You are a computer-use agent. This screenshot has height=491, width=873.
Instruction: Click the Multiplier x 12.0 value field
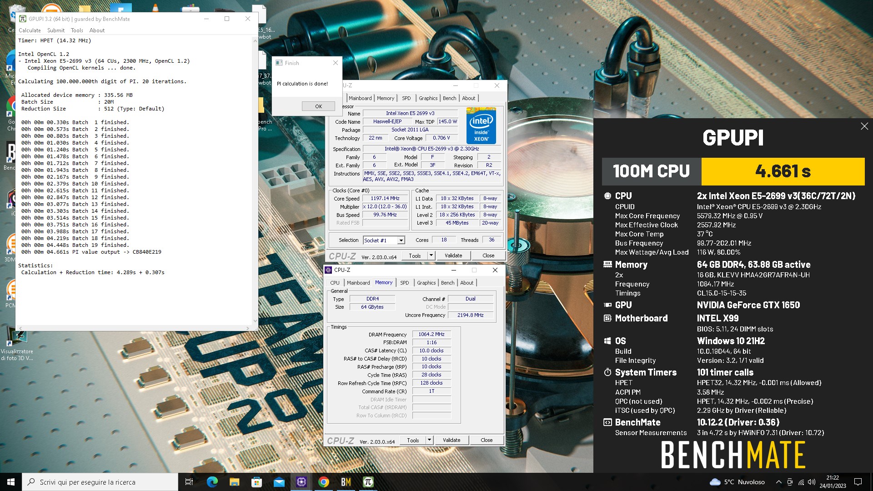tap(385, 207)
